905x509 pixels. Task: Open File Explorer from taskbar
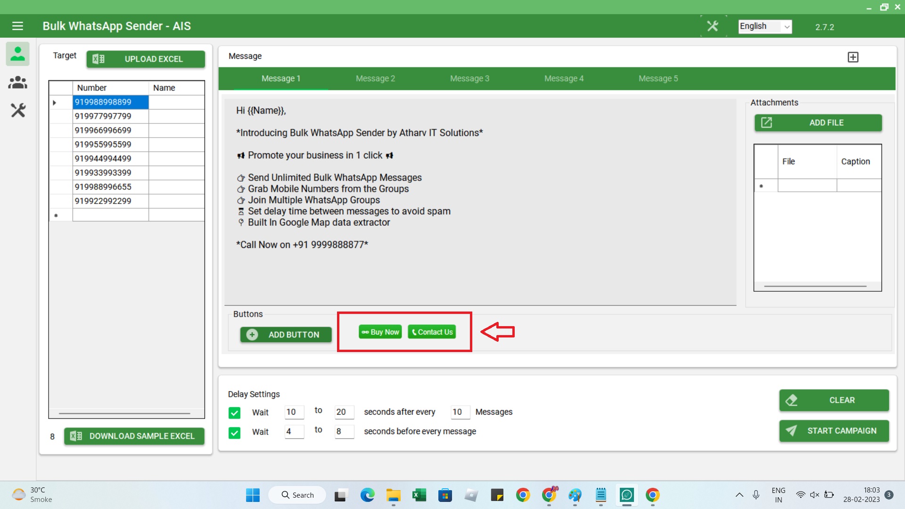point(393,495)
